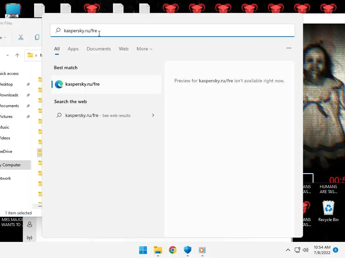Open the search options ellipsis menu
This screenshot has height=258, width=345.
tap(289, 48)
